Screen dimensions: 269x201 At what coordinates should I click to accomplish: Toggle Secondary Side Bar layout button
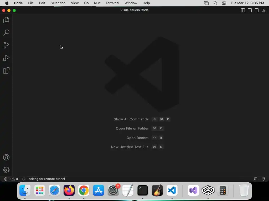[257, 10]
